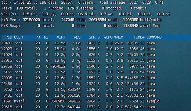
Task: Click the 6 users text
Action: tap(86, 2)
